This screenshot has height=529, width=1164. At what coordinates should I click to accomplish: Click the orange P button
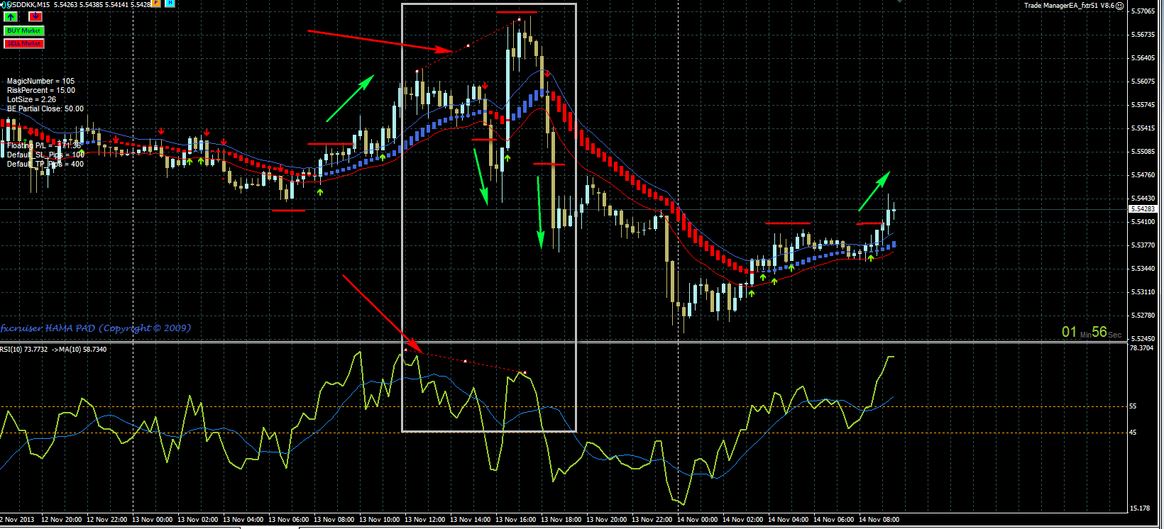click(156, 4)
